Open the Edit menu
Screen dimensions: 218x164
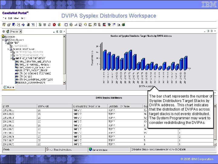[10, 18]
